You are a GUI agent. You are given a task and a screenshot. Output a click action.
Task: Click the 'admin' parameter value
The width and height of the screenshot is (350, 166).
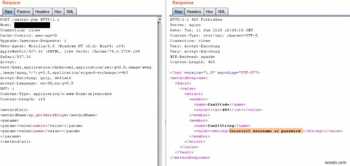click(39, 126)
